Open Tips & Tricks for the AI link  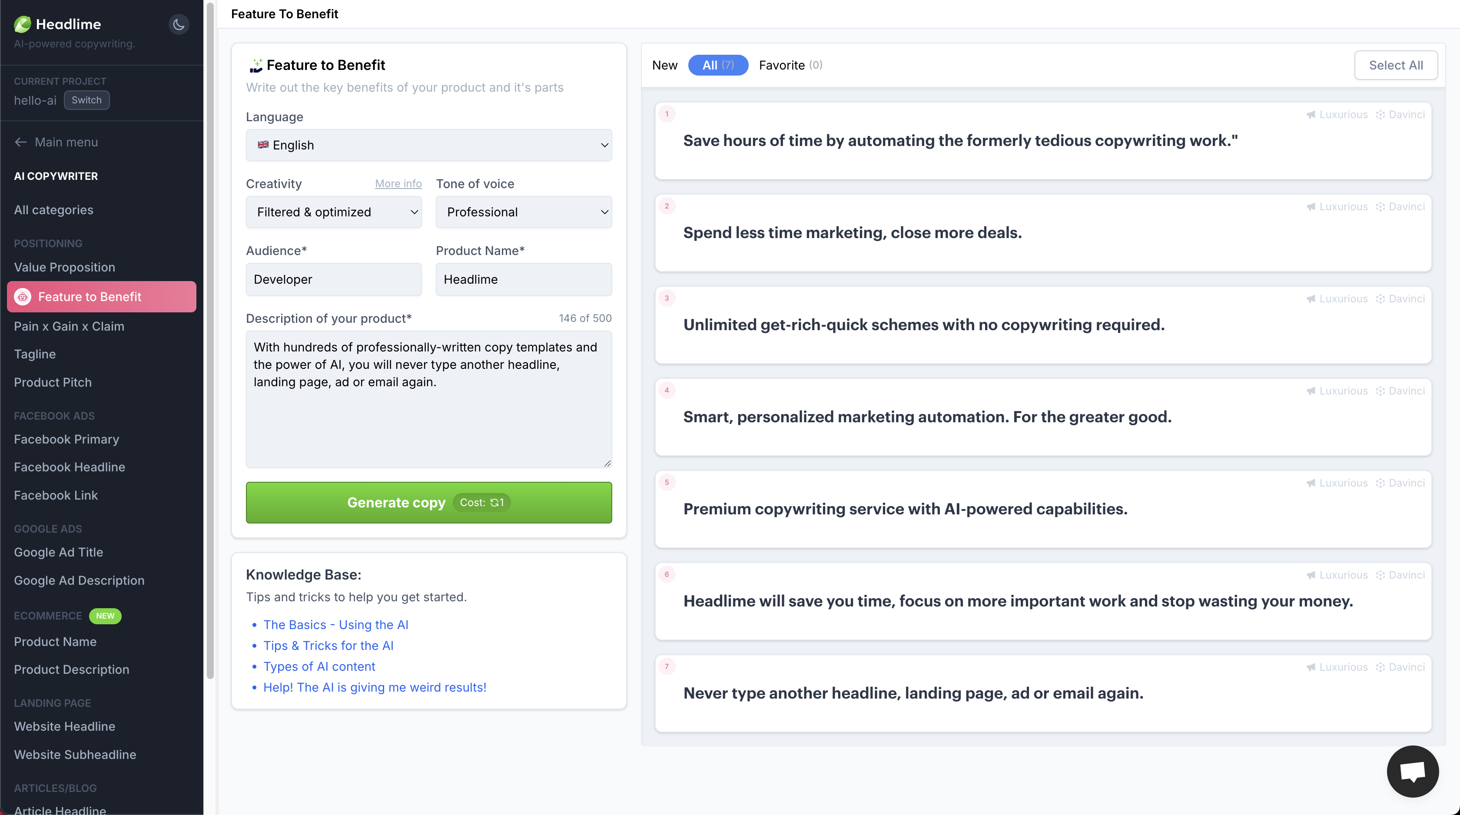pyautogui.click(x=328, y=646)
